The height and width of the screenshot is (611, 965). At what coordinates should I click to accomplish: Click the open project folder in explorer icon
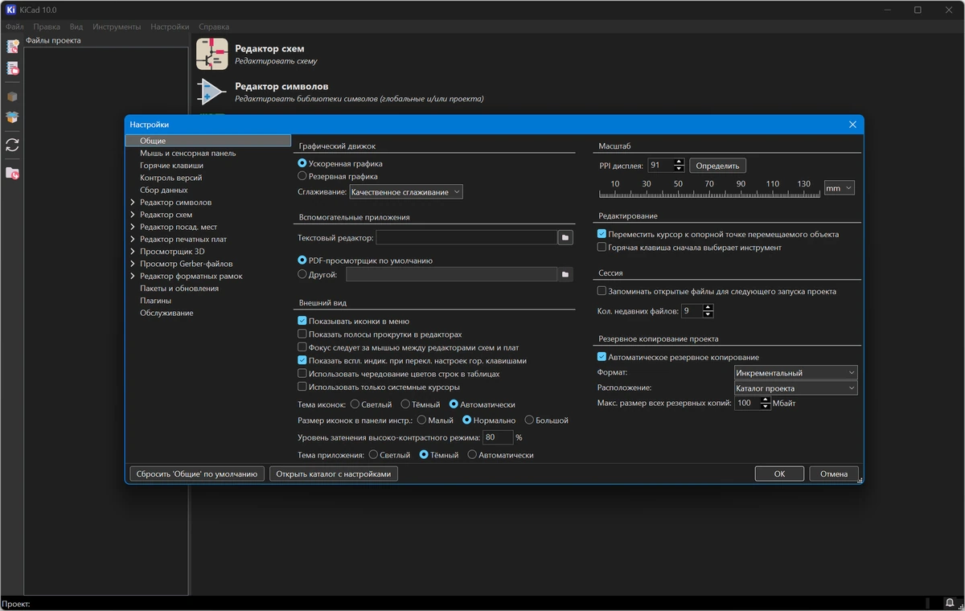tap(12, 173)
